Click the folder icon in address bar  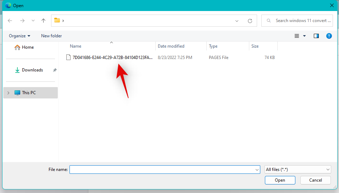click(x=57, y=20)
